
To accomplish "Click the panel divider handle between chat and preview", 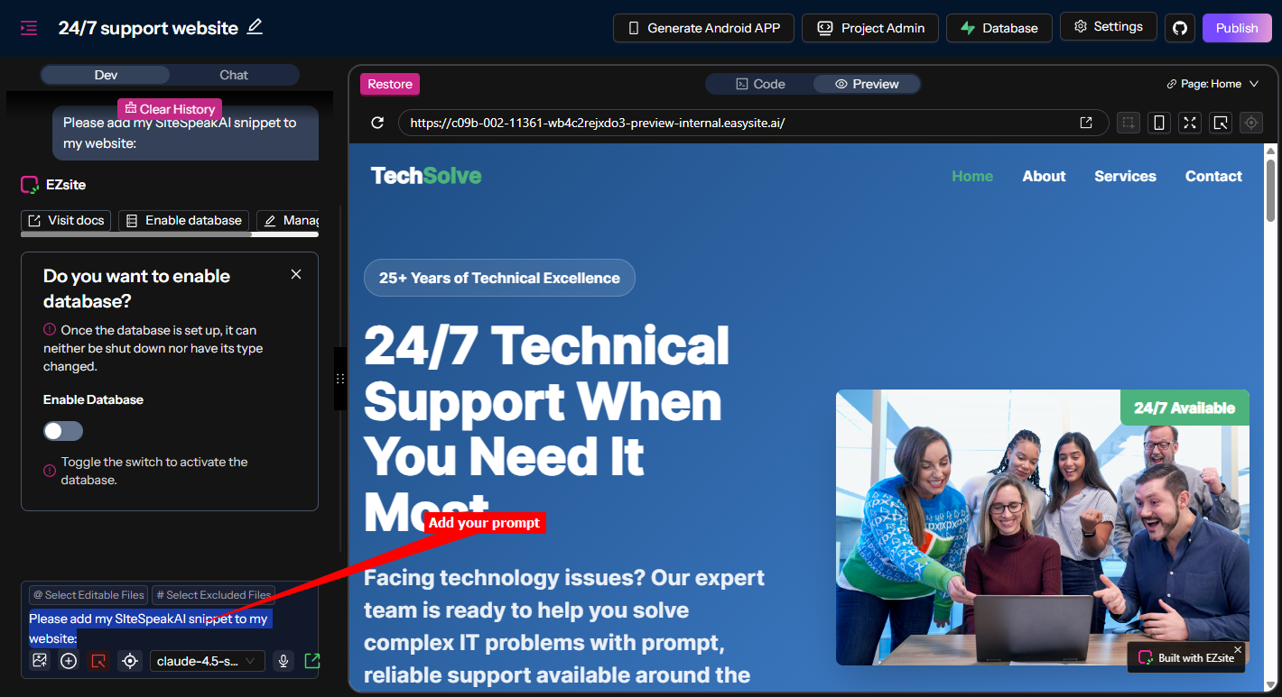I will click(340, 379).
